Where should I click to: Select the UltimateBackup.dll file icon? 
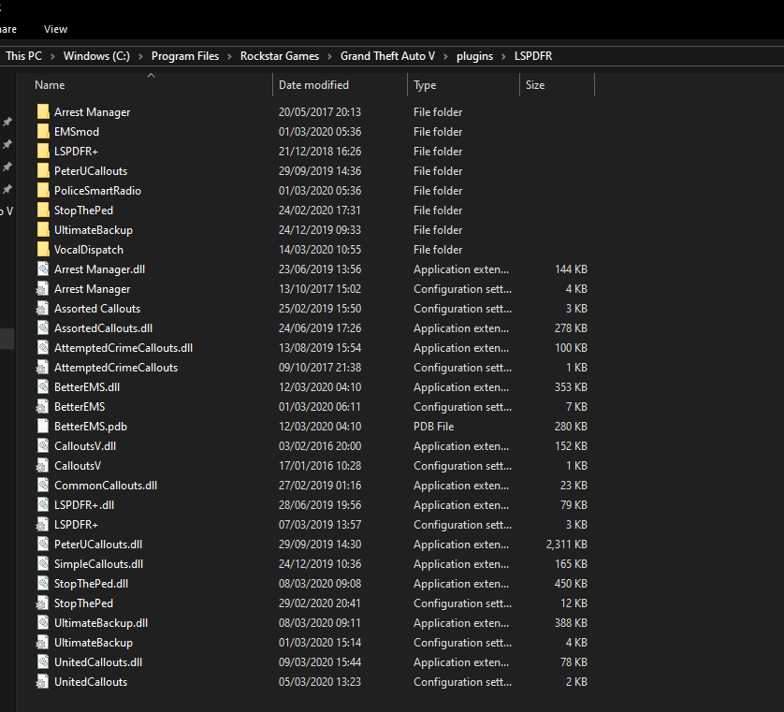(x=43, y=622)
